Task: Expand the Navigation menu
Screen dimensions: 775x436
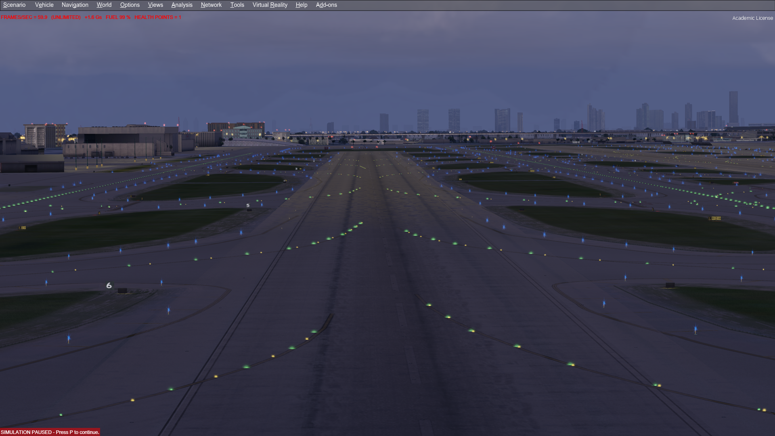Action: tap(75, 5)
